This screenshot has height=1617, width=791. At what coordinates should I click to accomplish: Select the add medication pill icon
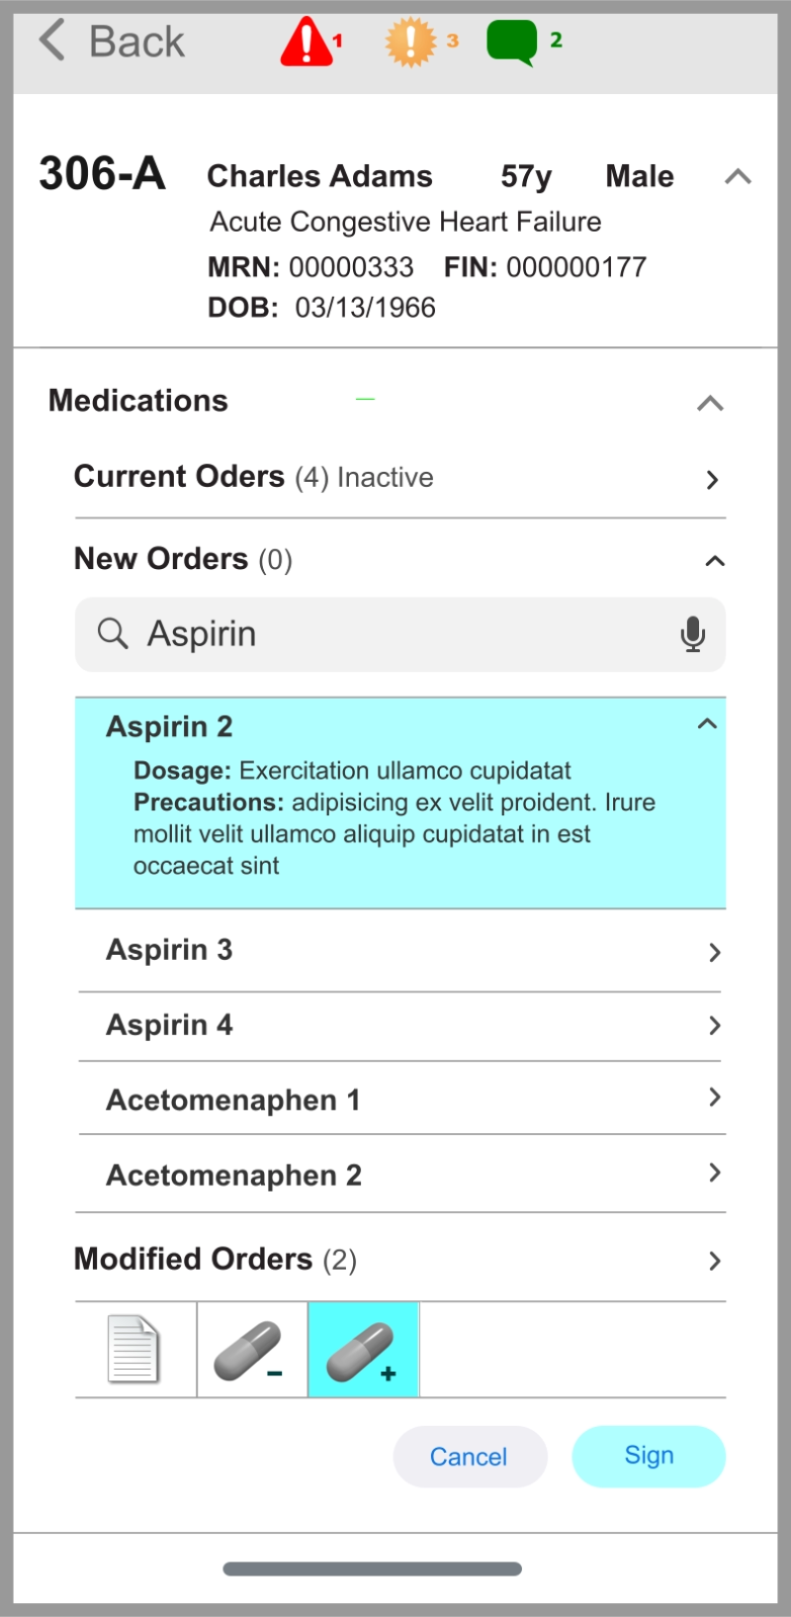[363, 1350]
